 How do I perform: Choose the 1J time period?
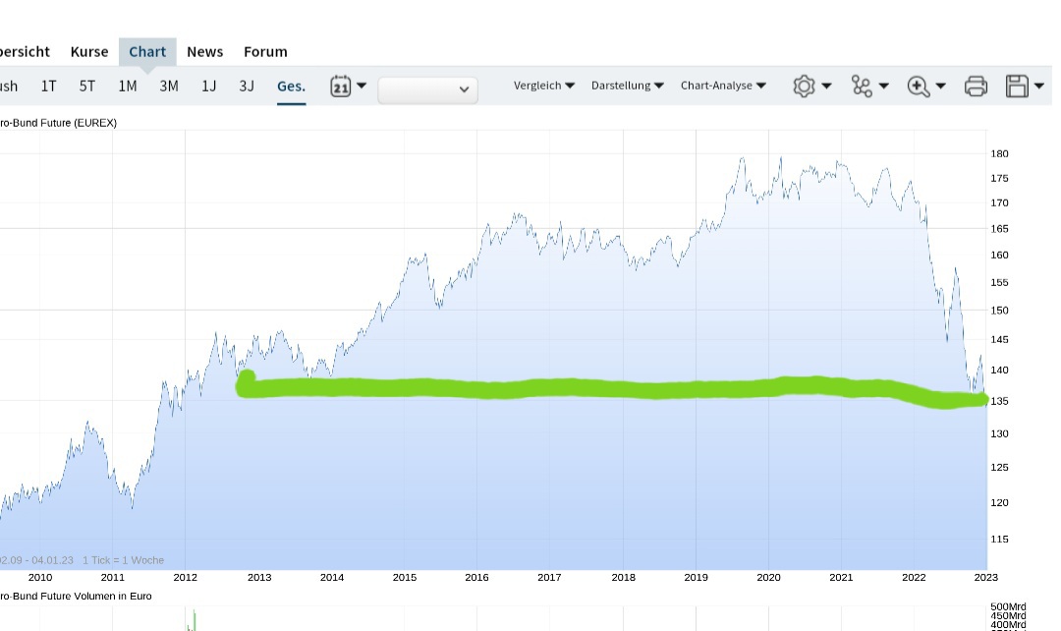point(209,86)
